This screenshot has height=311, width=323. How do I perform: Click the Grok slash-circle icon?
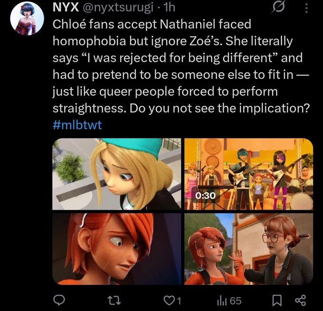278,8
